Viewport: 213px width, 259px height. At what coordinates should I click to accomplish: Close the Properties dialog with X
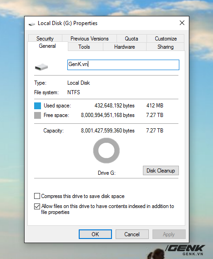pyautogui.click(x=182, y=23)
